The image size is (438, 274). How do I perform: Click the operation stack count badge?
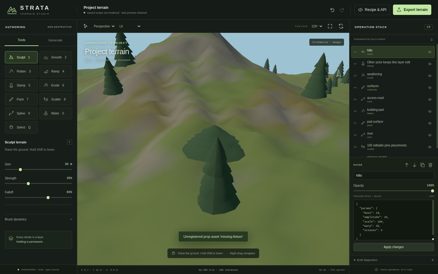(429, 27)
